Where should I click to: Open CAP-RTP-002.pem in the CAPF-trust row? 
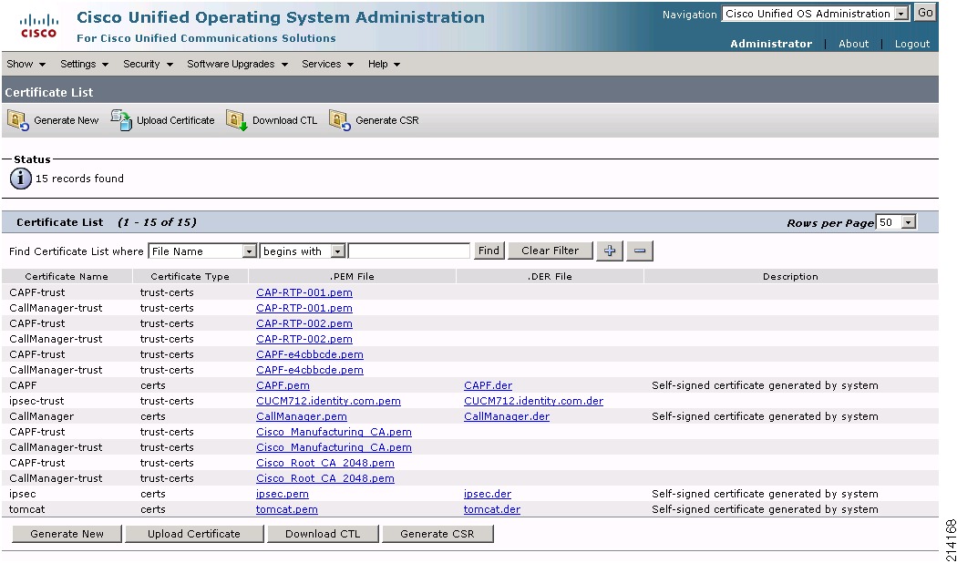pyautogui.click(x=304, y=324)
